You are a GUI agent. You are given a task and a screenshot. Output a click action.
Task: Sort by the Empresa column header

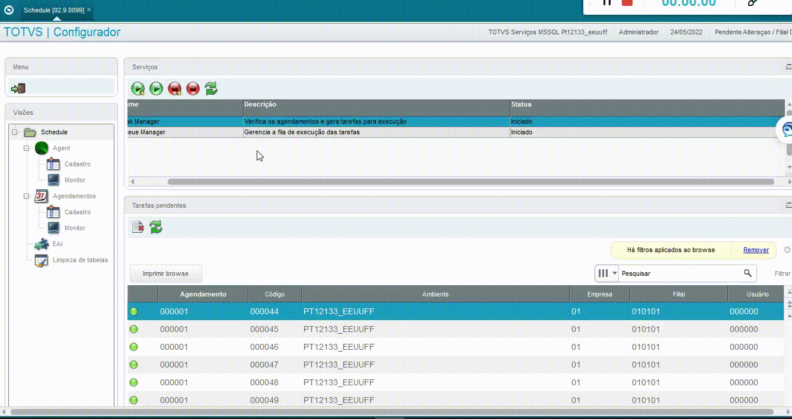[599, 294]
